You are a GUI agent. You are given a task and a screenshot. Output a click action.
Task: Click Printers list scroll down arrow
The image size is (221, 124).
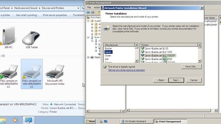point(200,61)
